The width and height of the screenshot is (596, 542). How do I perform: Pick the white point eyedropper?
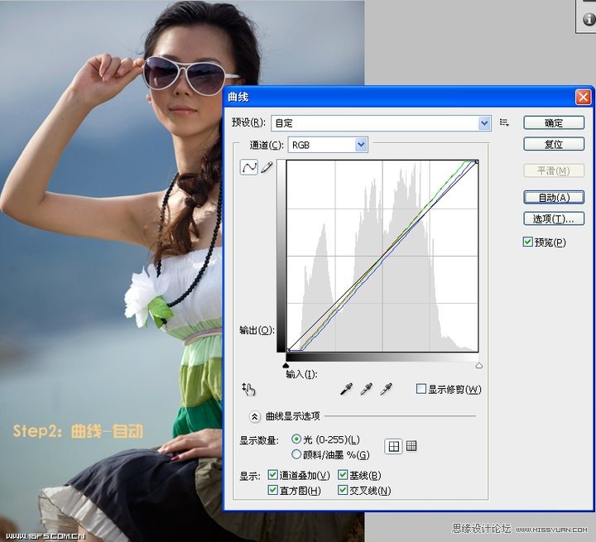[x=386, y=389]
